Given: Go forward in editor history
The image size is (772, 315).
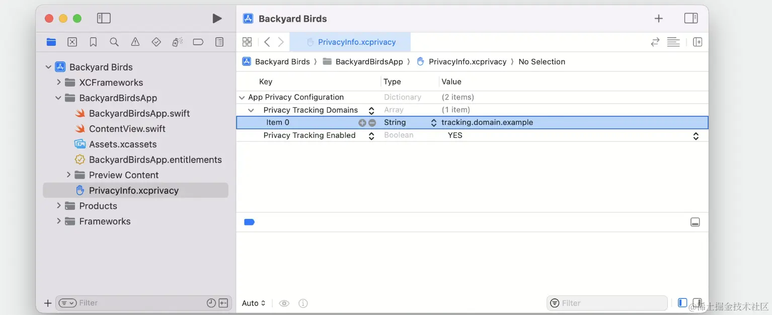Looking at the screenshot, I should [281, 42].
